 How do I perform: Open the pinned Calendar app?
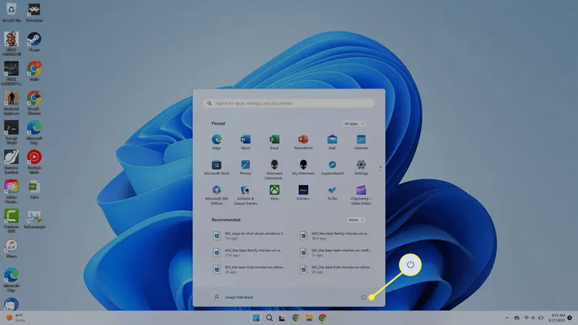(x=361, y=142)
